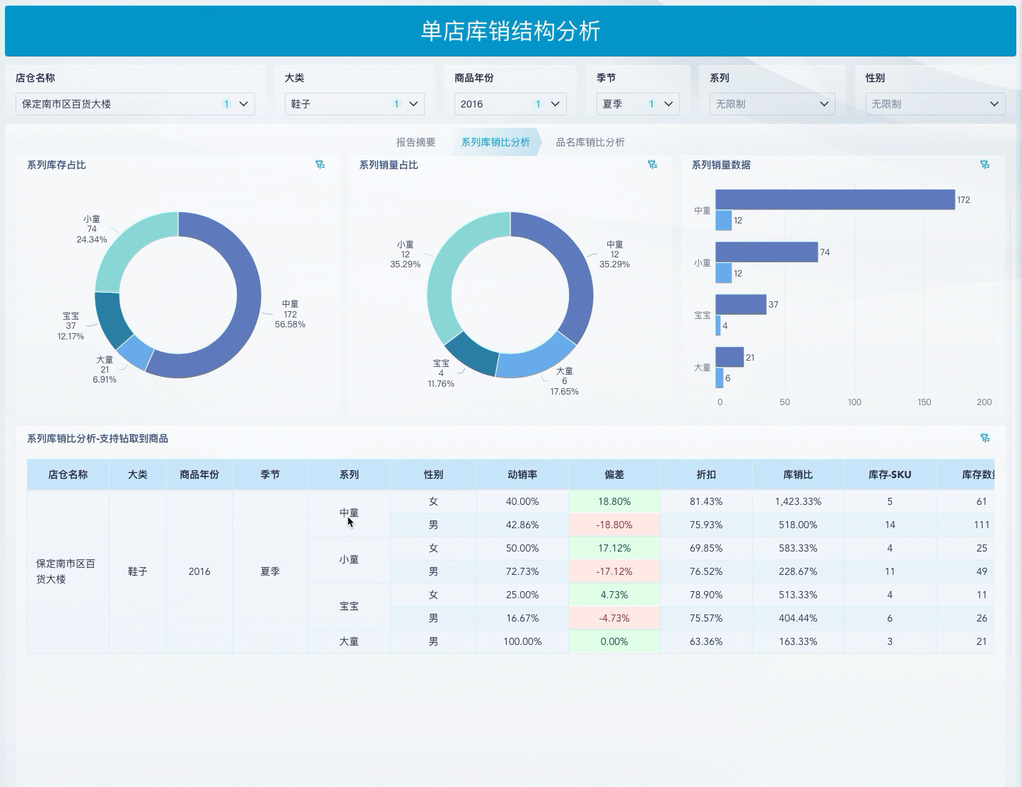Drill into the 中童 series cell in the table
The width and height of the screenshot is (1022, 787).
pos(348,513)
